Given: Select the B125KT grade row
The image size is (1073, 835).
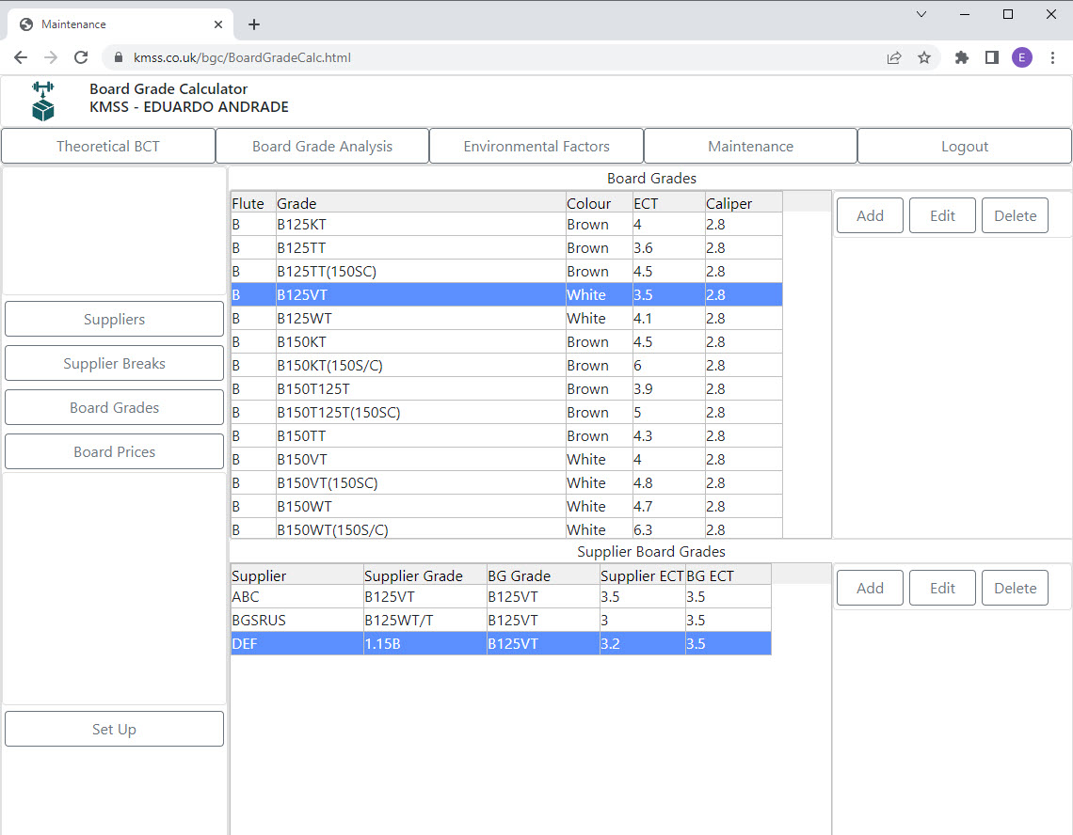Looking at the screenshot, I should click(506, 225).
